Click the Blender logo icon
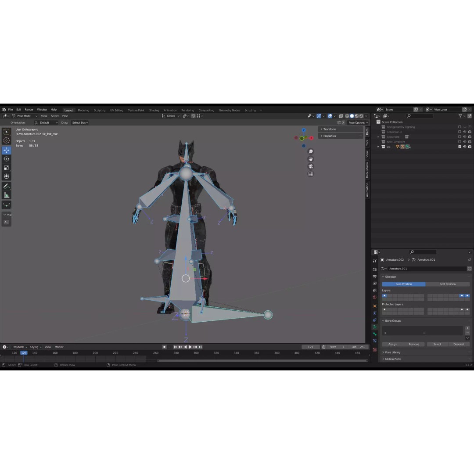 tap(4, 110)
